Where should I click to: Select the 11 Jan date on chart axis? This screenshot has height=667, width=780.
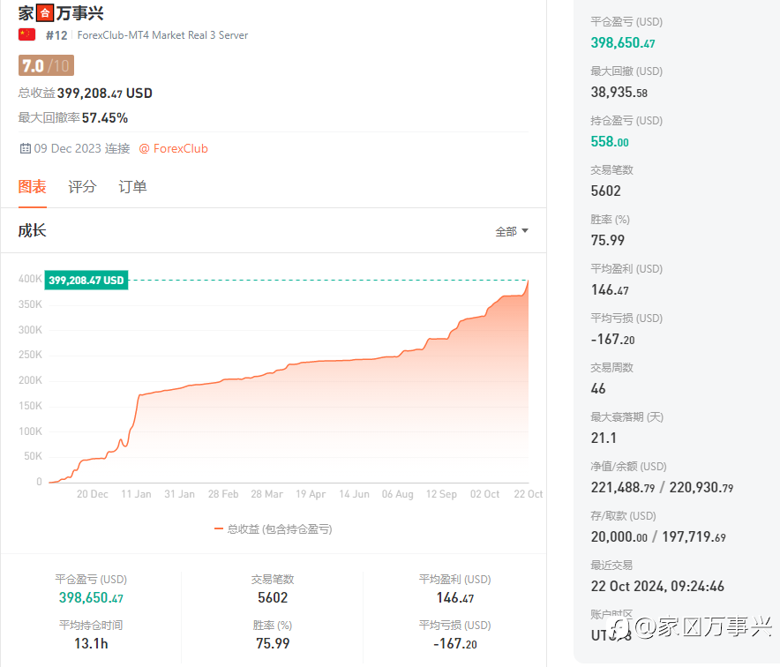(136, 494)
